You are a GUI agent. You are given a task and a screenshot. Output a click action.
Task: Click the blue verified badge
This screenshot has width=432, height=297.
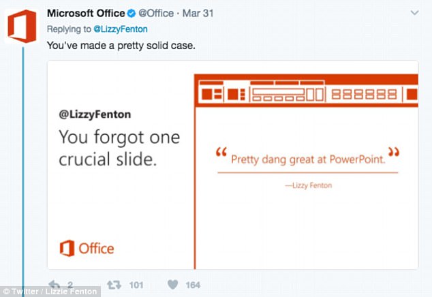click(132, 13)
